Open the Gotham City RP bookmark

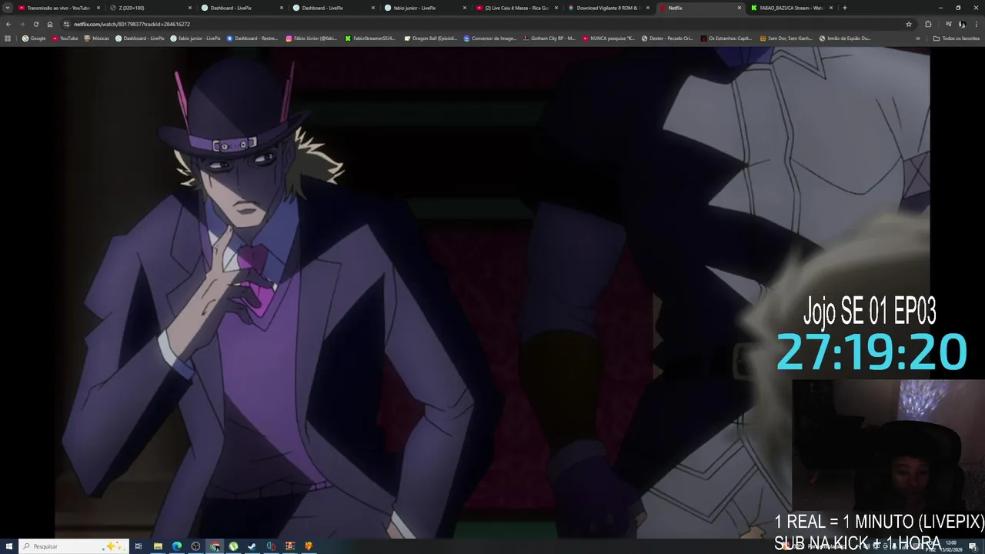549,38
